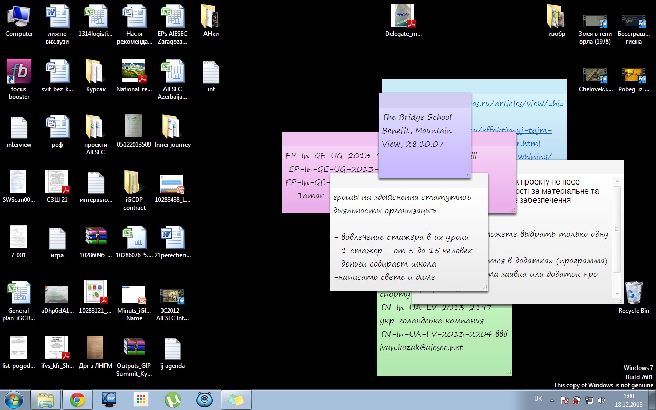This screenshot has width=656, height=410.
Task: Click the volume speaker tray icon
Action: pyautogui.click(x=601, y=400)
